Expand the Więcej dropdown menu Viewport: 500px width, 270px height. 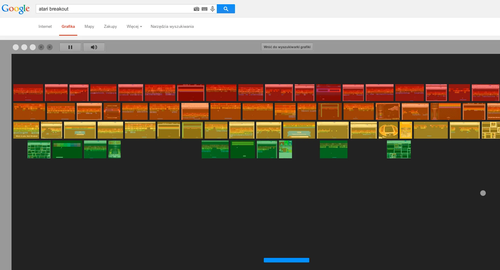point(134,26)
